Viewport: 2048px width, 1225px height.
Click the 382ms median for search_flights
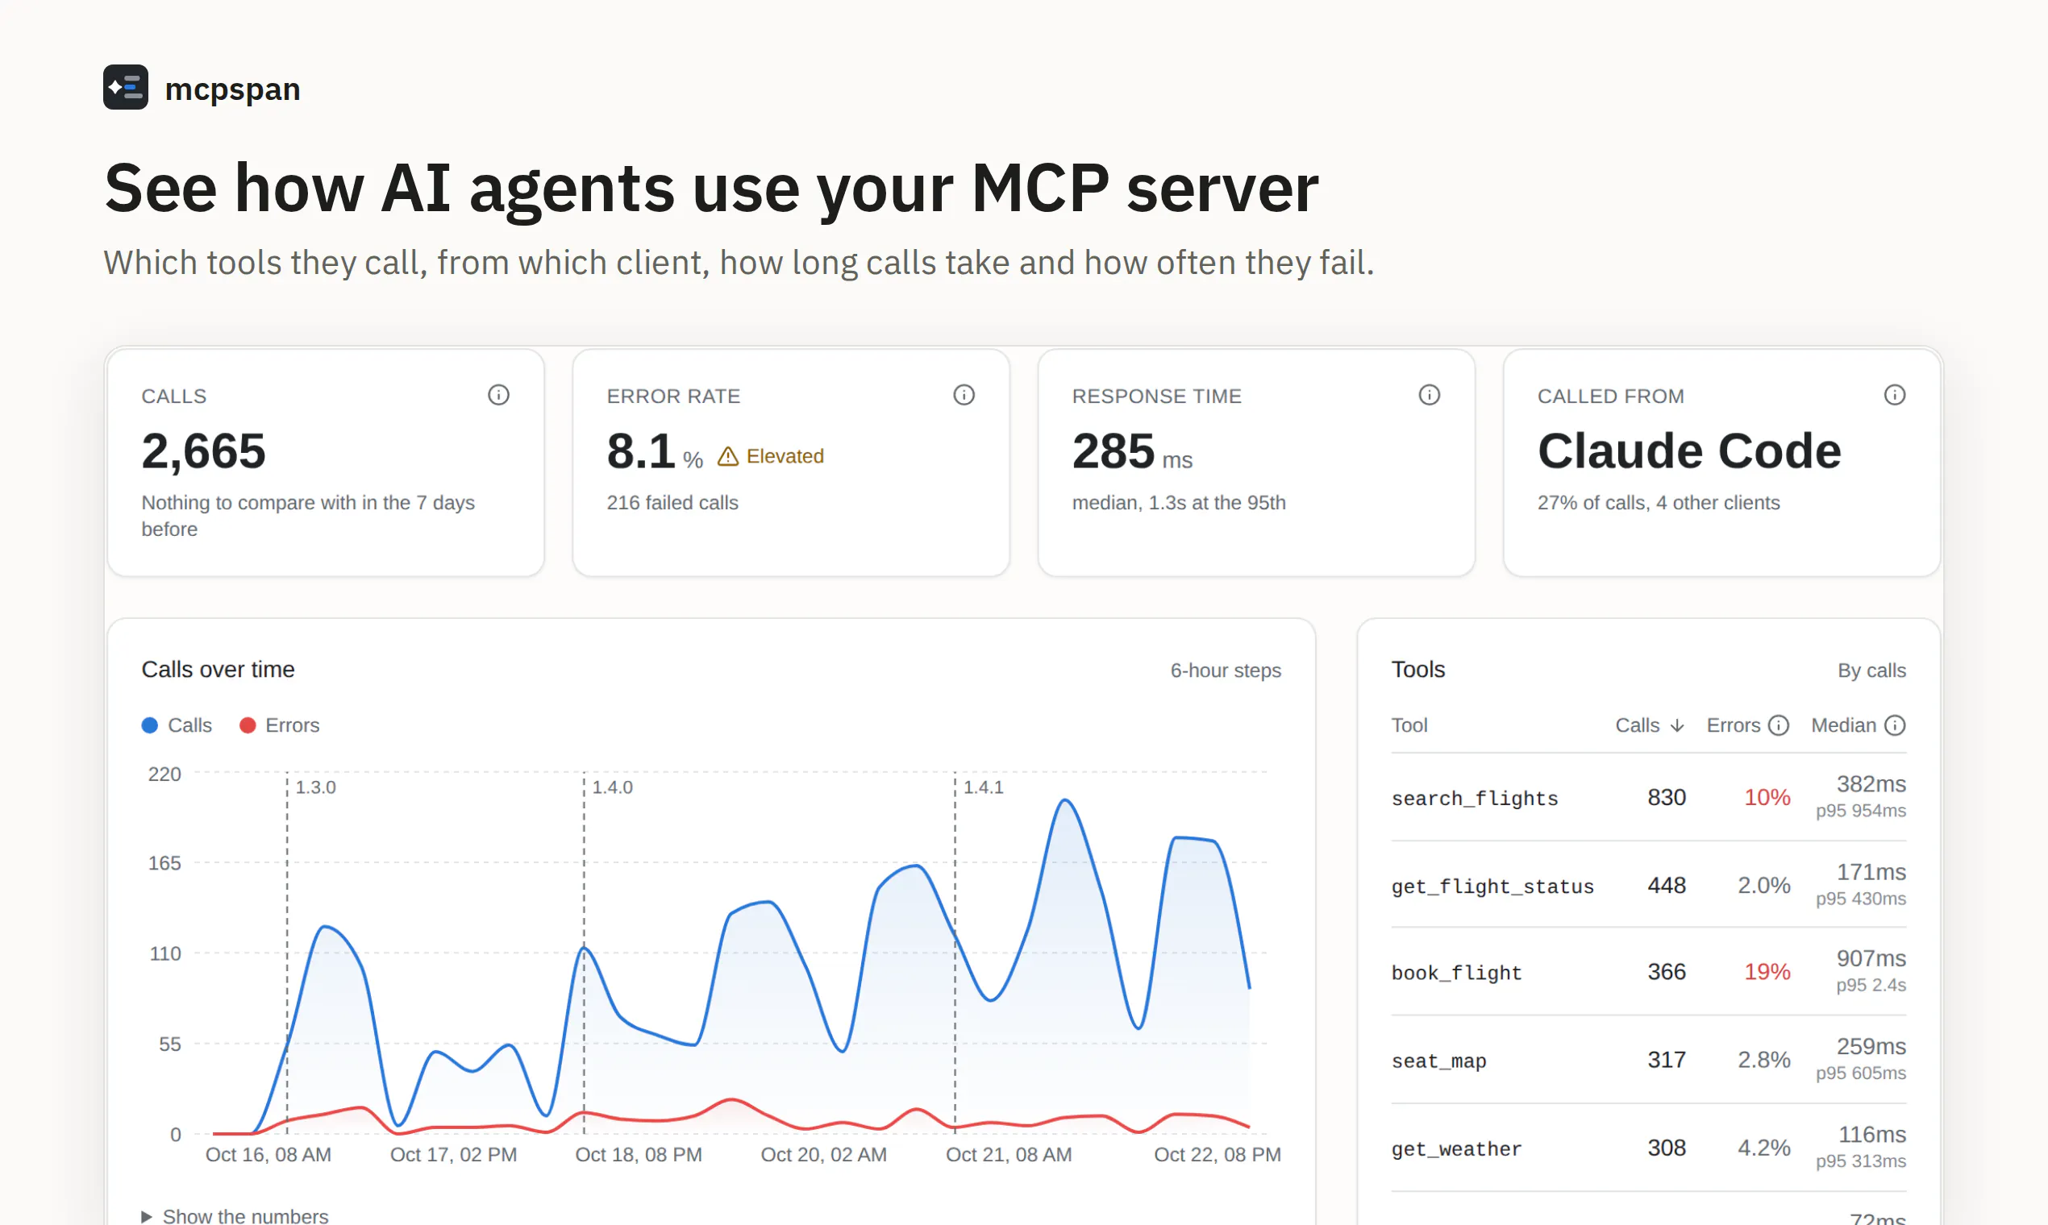(1871, 784)
